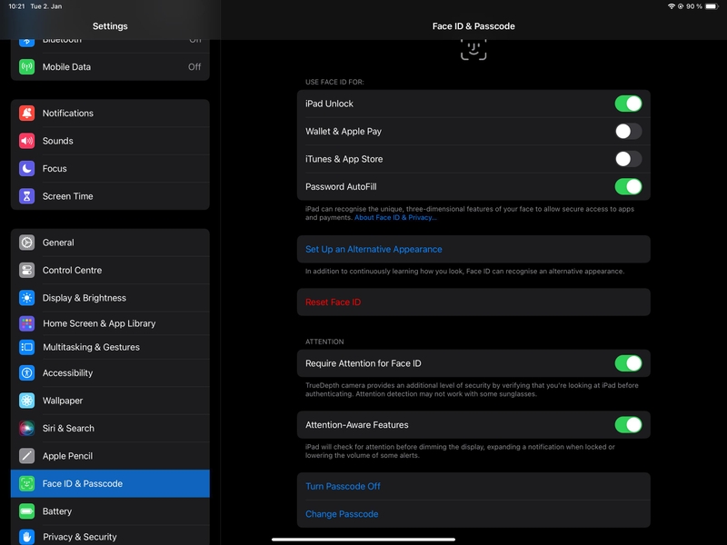Tap the Siri & Search orb icon
The image size is (727, 545).
pos(27,428)
